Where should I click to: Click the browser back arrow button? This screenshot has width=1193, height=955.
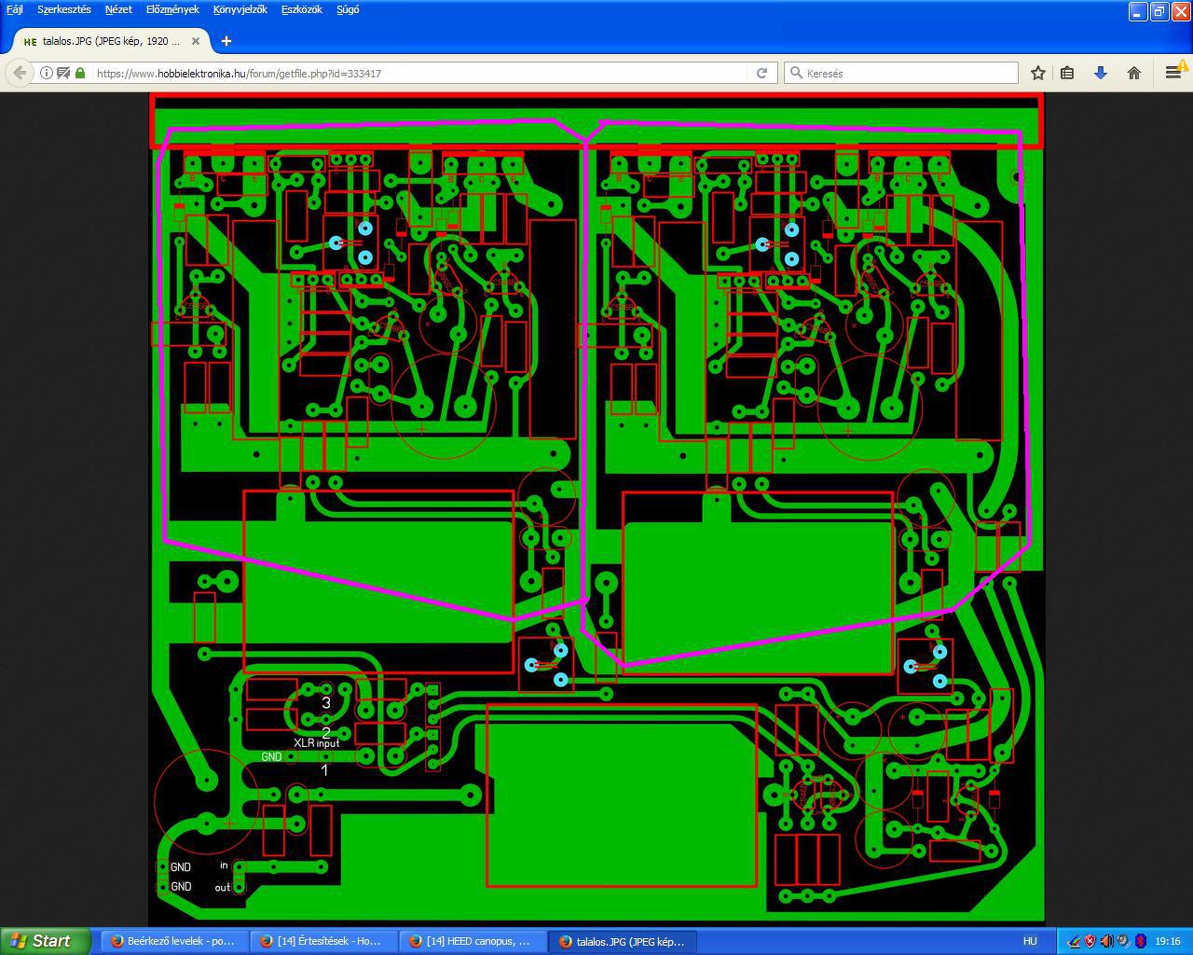20,73
